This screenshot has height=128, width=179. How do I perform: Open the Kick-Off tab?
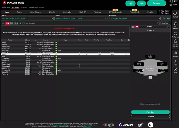pos(83,12)
